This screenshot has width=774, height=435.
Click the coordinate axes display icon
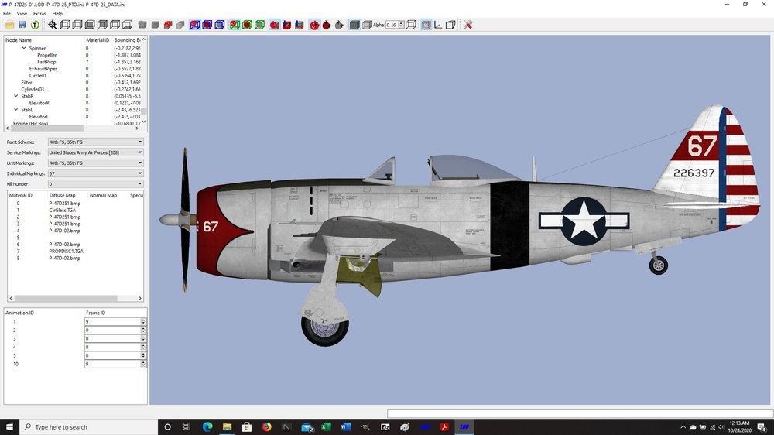438,25
